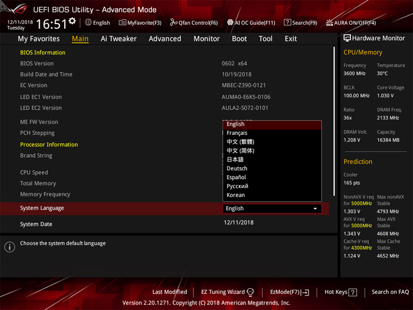Screen dimensions: 413x310
Task: Click Search on FAQ link
Action: coord(390,292)
